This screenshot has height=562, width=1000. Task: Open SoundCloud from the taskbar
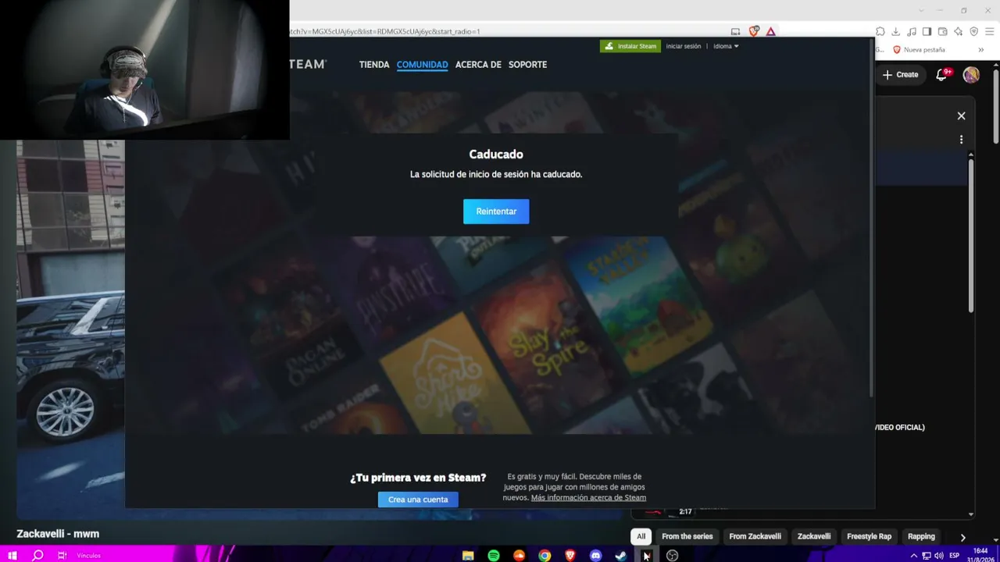tap(520, 555)
